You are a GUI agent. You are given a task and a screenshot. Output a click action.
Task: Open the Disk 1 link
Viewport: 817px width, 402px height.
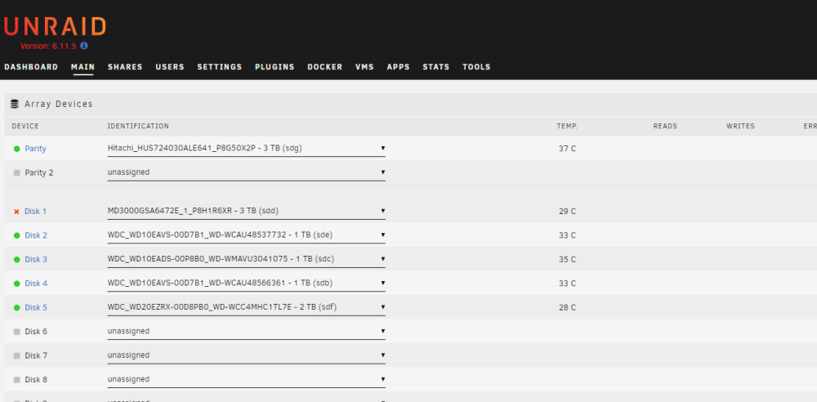click(35, 212)
